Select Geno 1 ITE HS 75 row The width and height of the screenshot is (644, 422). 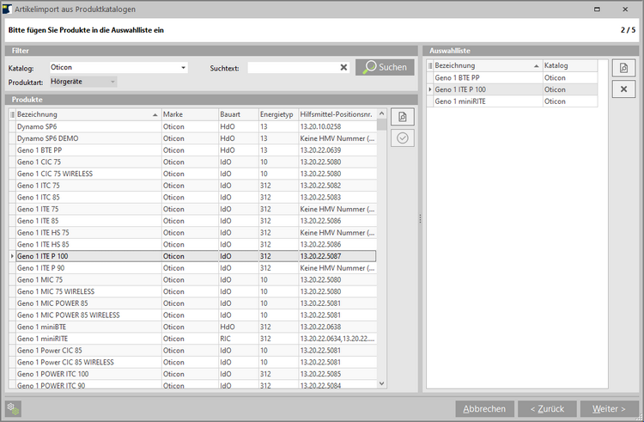192,233
